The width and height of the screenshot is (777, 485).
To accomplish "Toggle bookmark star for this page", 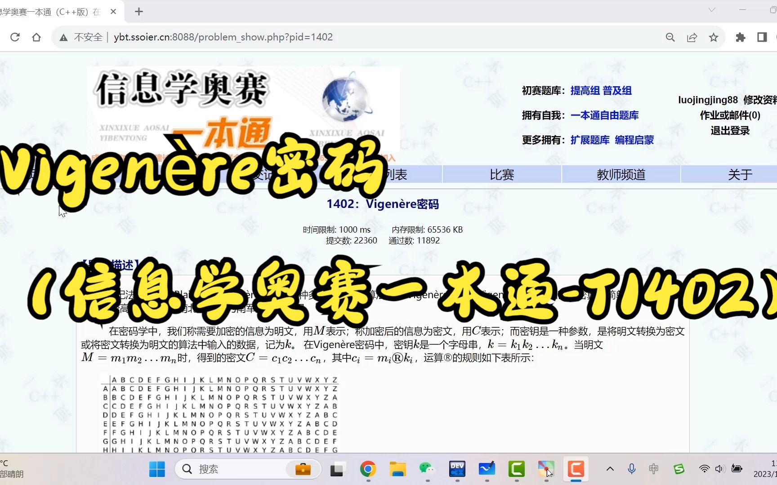I will (714, 37).
